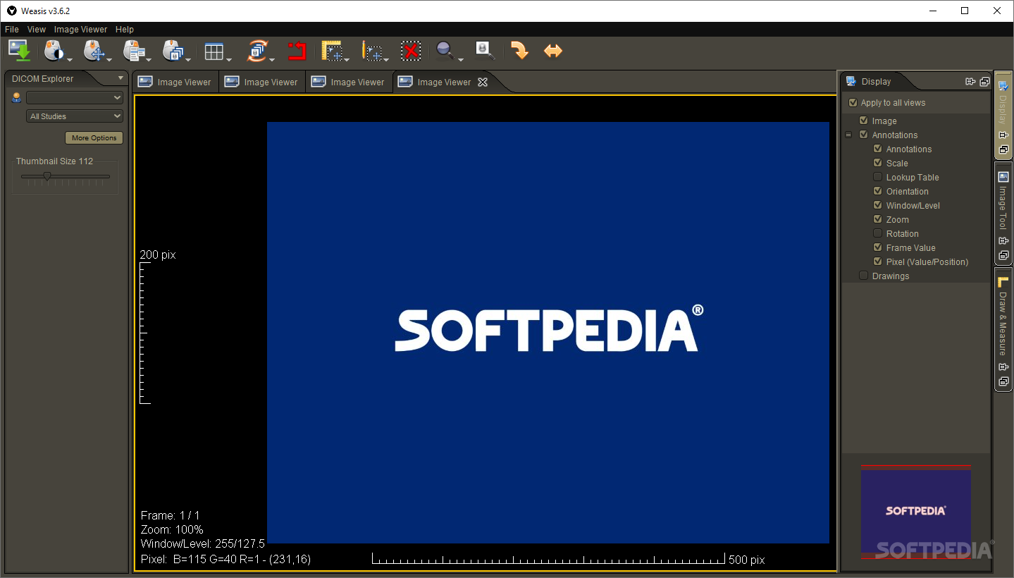Open the patient selection dropdown
This screenshot has width=1014, height=578.
point(75,98)
